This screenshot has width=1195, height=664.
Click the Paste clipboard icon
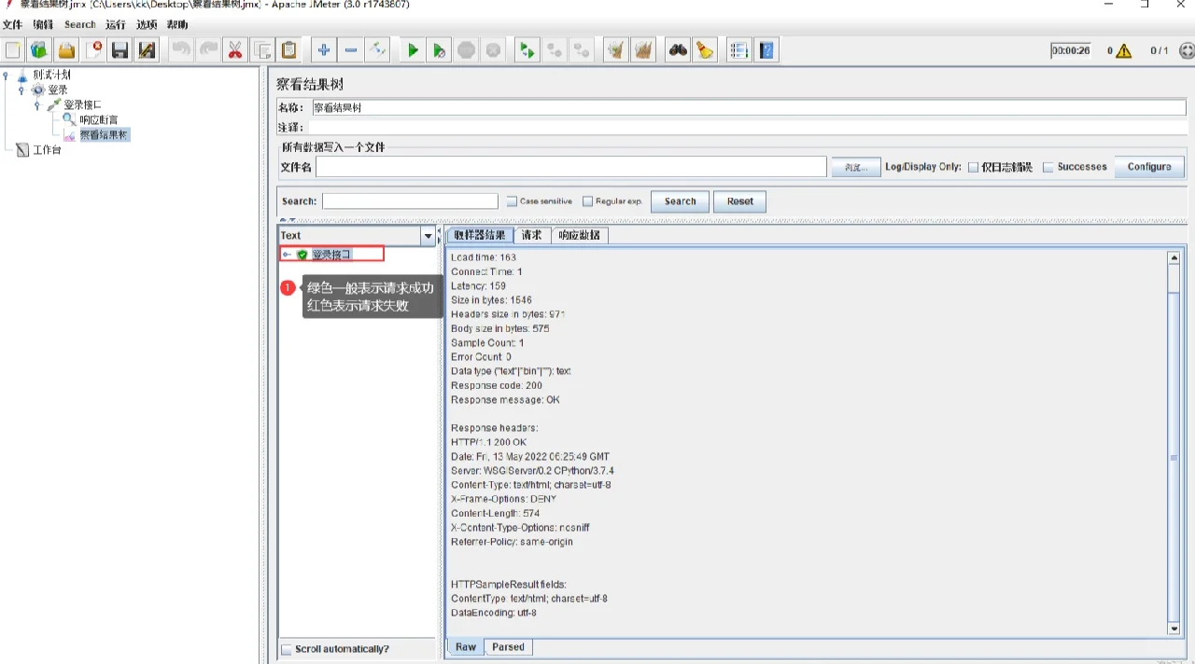(289, 50)
